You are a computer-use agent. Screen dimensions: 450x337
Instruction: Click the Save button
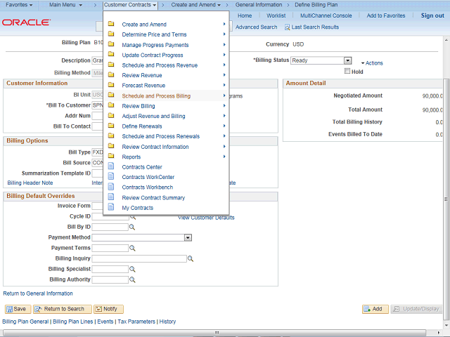[16, 309]
